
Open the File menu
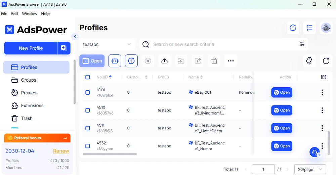[x=4, y=13]
